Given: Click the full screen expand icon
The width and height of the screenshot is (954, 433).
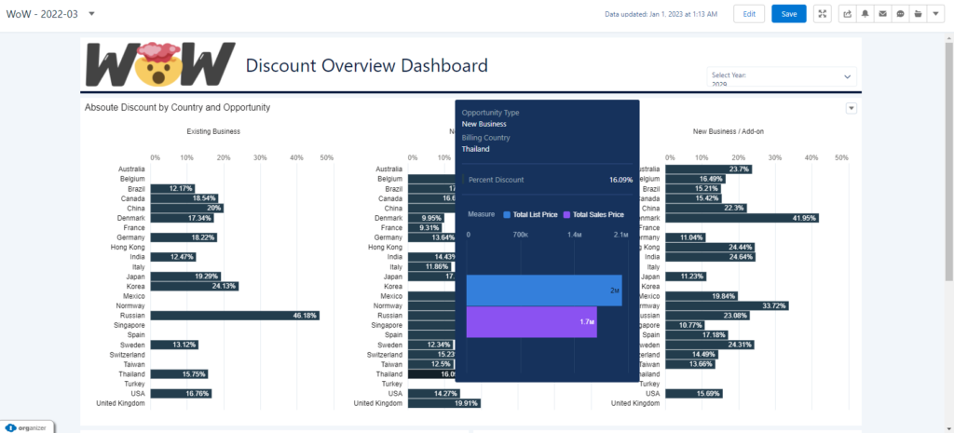Looking at the screenshot, I should coord(823,14).
